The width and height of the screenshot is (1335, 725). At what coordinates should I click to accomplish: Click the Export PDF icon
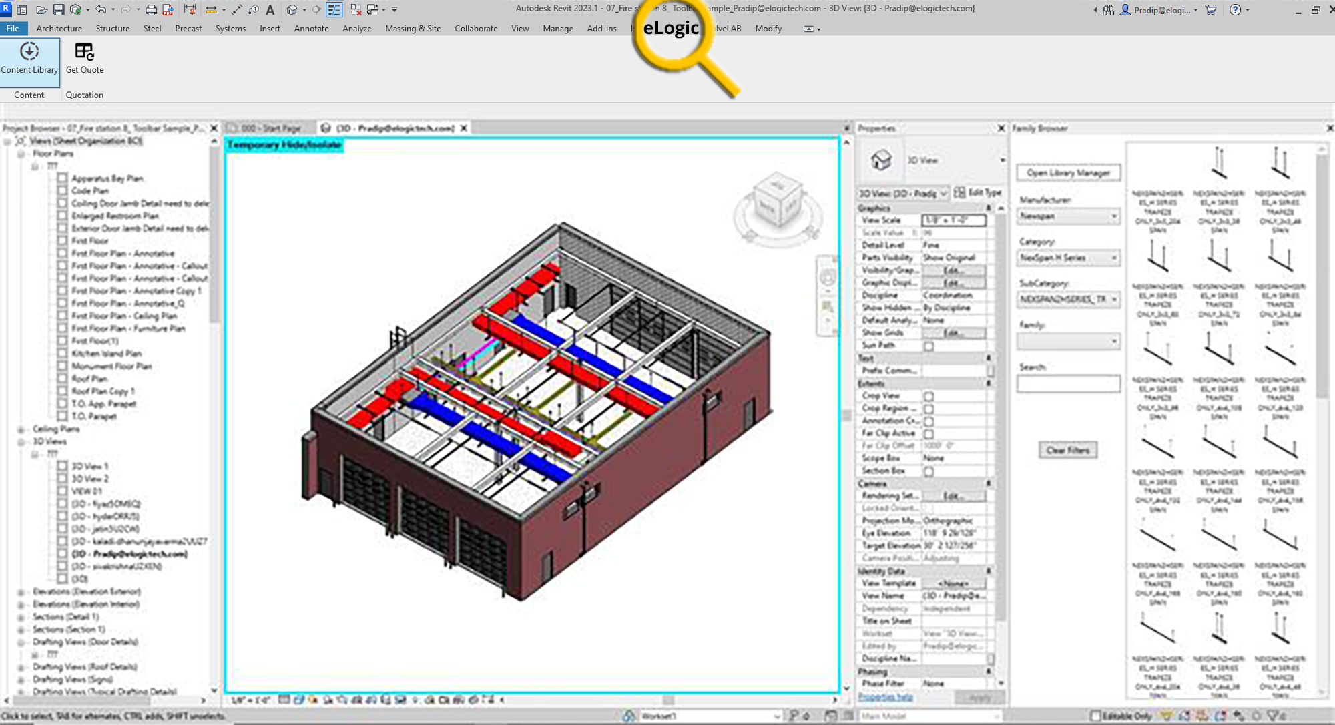coord(167,11)
